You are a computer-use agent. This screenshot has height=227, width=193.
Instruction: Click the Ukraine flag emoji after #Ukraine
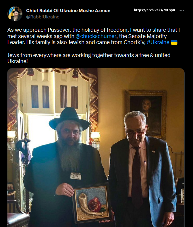(x=174, y=42)
